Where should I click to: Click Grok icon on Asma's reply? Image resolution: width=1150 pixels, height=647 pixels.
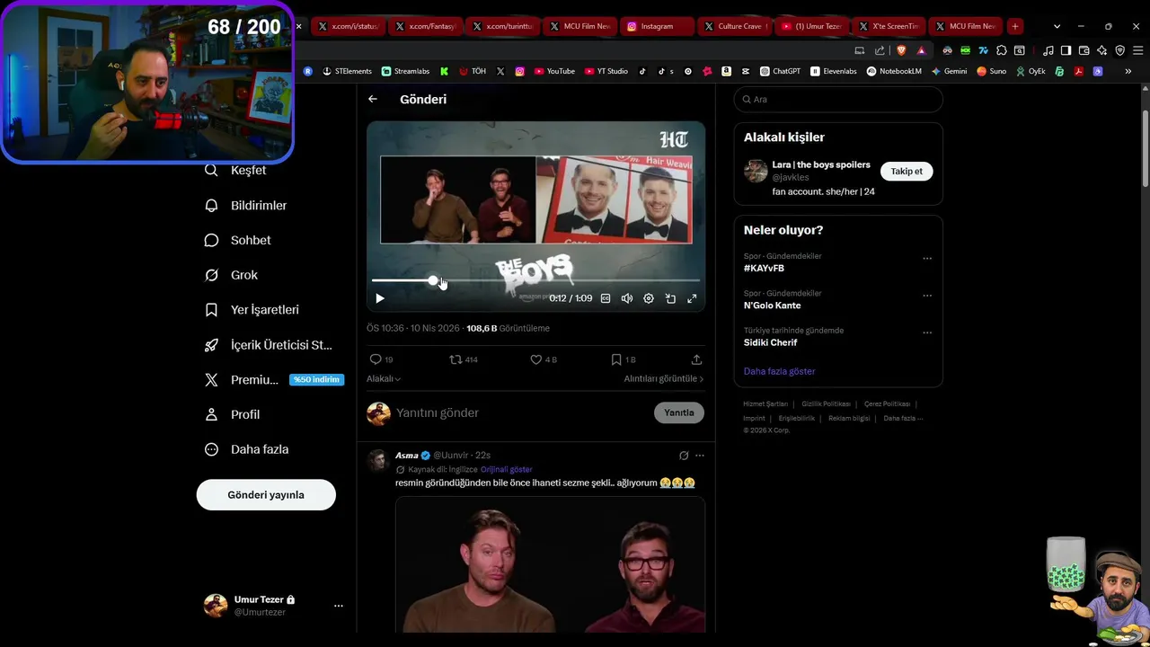pos(684,456)
